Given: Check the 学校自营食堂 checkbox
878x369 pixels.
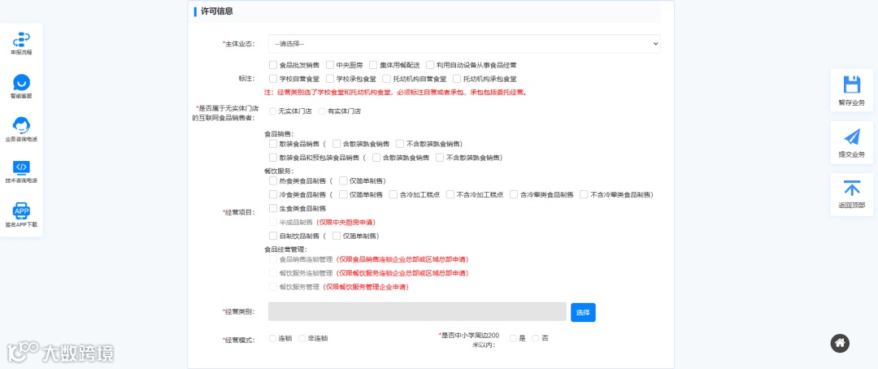Looking at the screenshot, I should point(272,79).
